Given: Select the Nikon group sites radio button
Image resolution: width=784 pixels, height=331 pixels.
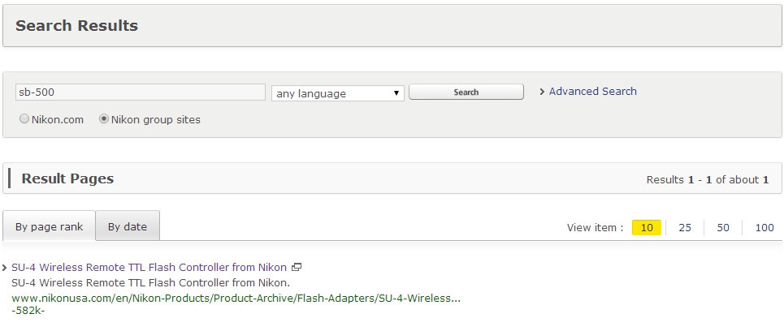Looking at the screenshot, I should click(104, 119).
